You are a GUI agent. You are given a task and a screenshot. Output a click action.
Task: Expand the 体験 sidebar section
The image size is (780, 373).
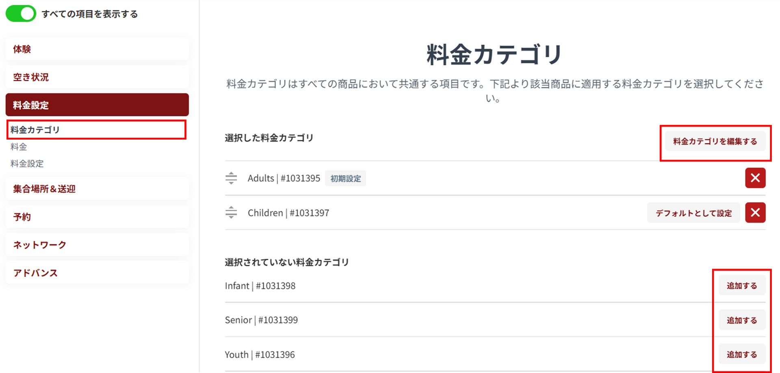coord(97,49)
